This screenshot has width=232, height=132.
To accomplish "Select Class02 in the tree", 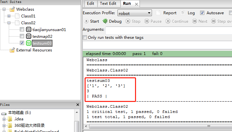I will click(28, 23).
